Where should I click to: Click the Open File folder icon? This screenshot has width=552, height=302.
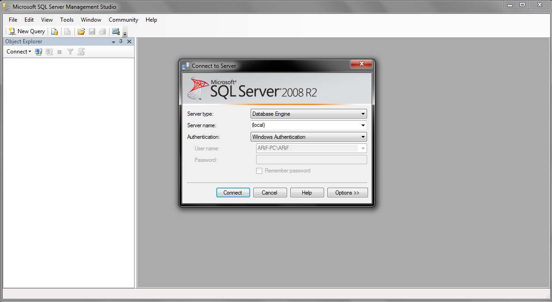[x=81, y=32]
